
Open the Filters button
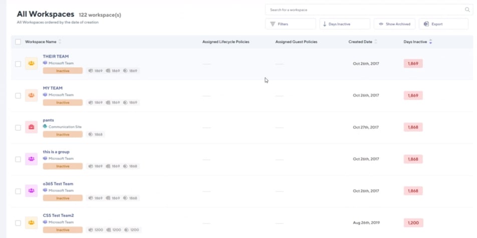[290, 24]
